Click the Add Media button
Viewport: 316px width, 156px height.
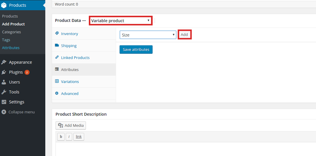point(71,126)
